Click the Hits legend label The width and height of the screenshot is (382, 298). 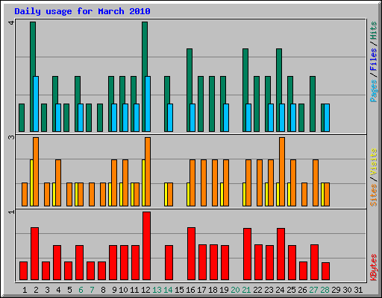[x=373, y=31]
